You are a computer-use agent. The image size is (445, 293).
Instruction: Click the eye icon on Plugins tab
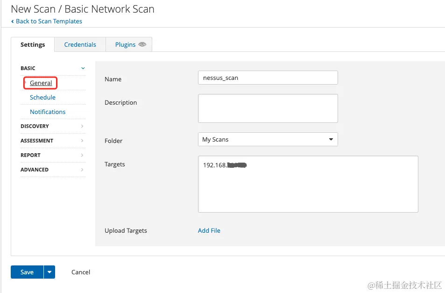tap(142, 44)
